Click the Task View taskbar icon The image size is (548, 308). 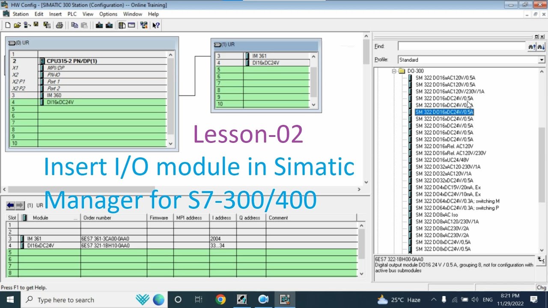tap(198, 299)
